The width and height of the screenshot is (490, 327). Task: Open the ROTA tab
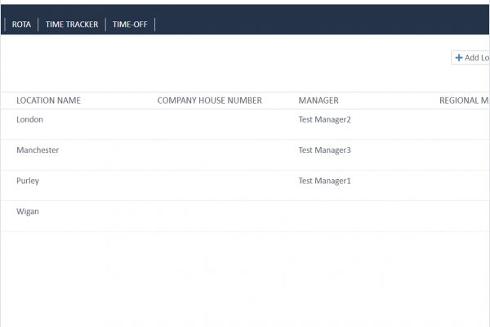click(x=21, y=25)
